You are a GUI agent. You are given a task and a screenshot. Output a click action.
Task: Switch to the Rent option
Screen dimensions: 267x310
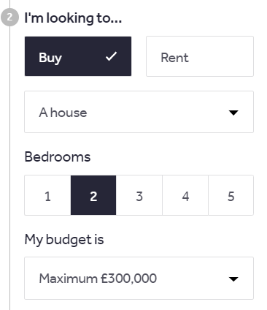[200, 56]
